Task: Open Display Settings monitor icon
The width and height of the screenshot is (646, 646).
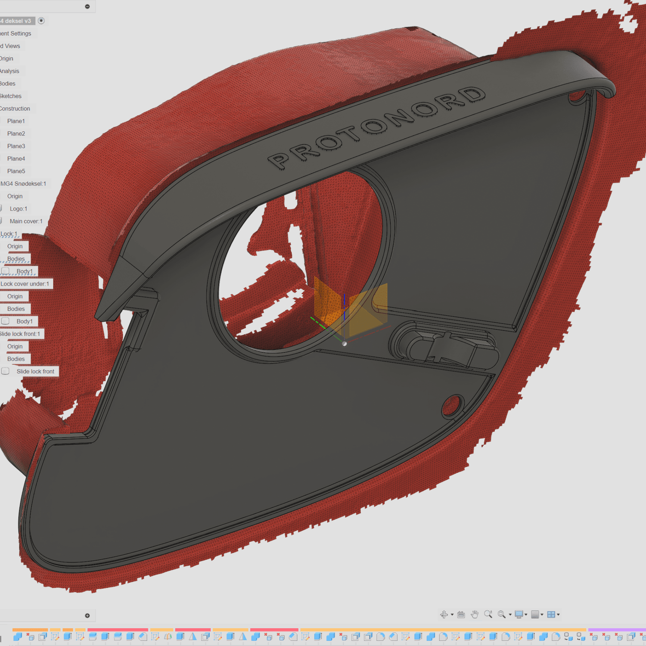Action: (519, 615)
